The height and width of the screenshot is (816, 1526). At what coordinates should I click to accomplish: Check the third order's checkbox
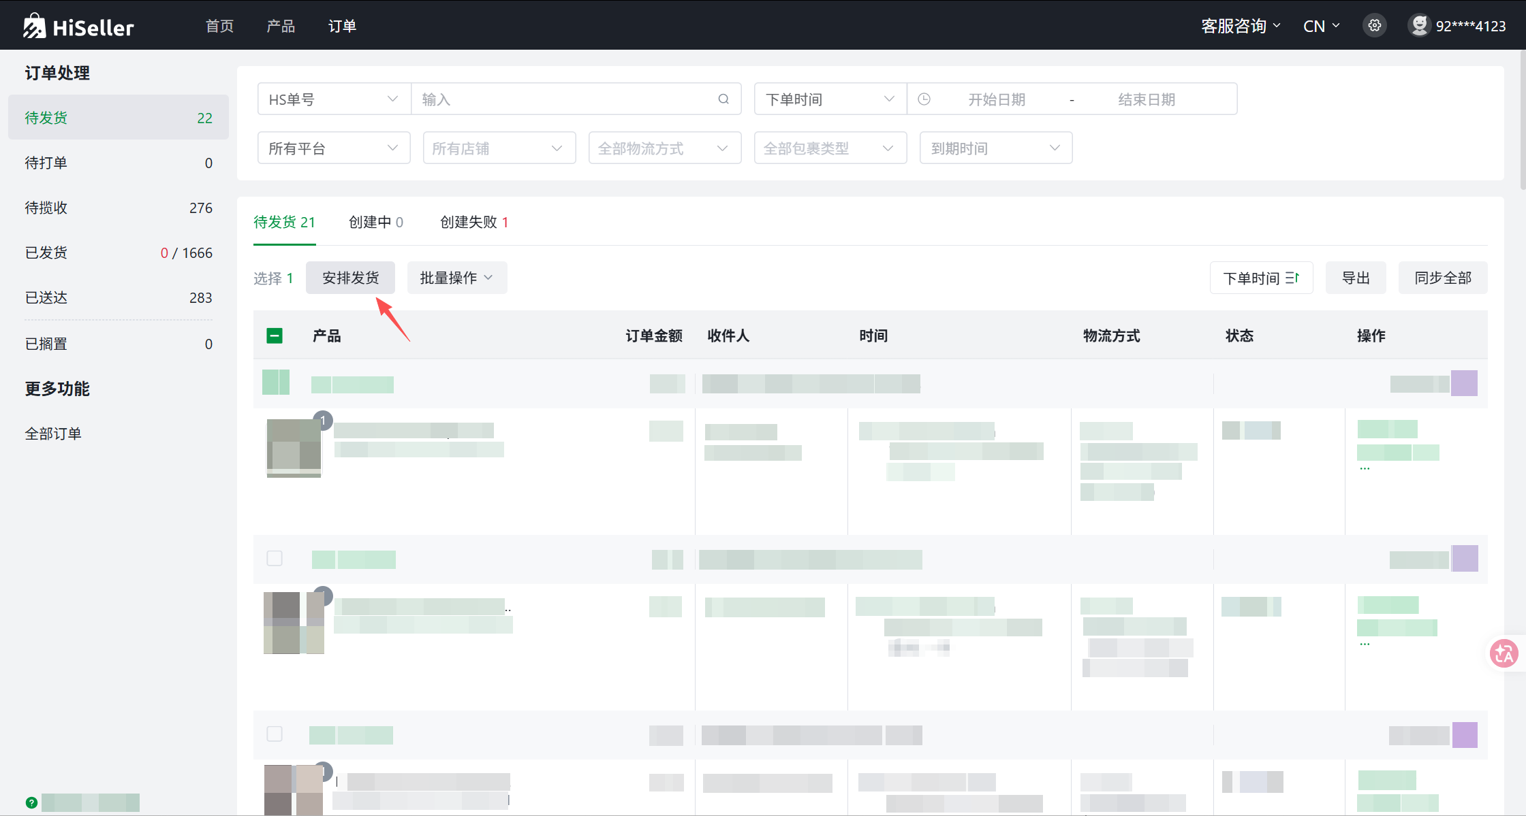(275, 734)
